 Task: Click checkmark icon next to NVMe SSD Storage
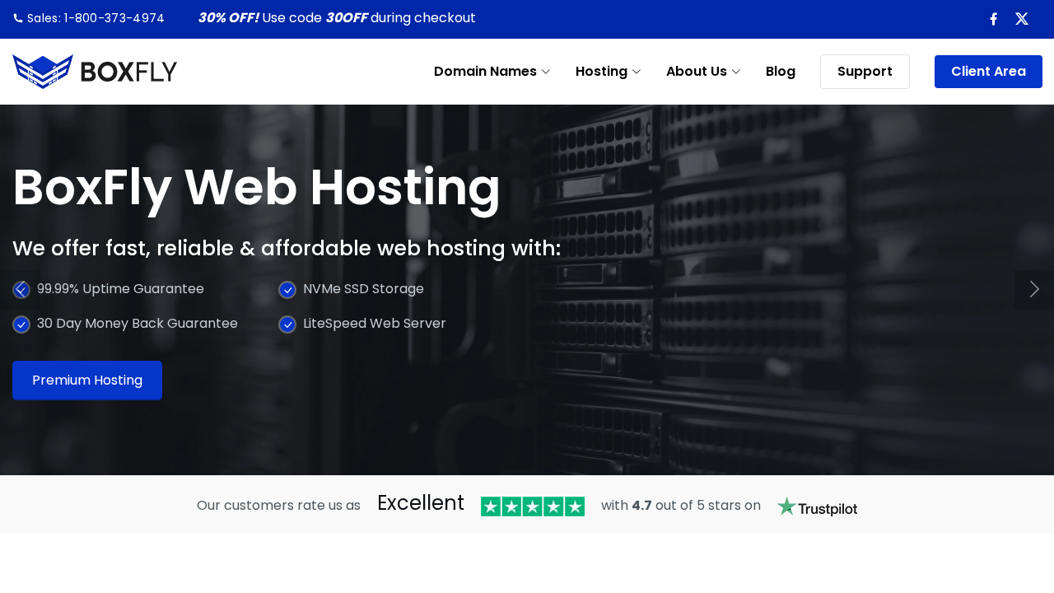[287, 290]
